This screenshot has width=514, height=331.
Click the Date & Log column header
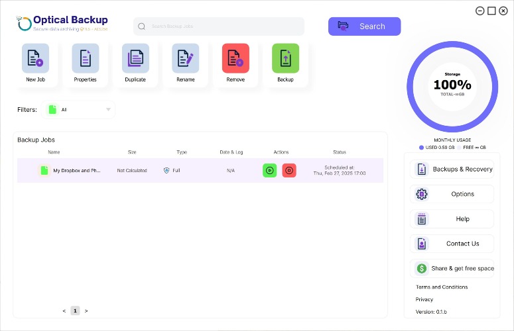pyautogui.click(x=231, y=152)
